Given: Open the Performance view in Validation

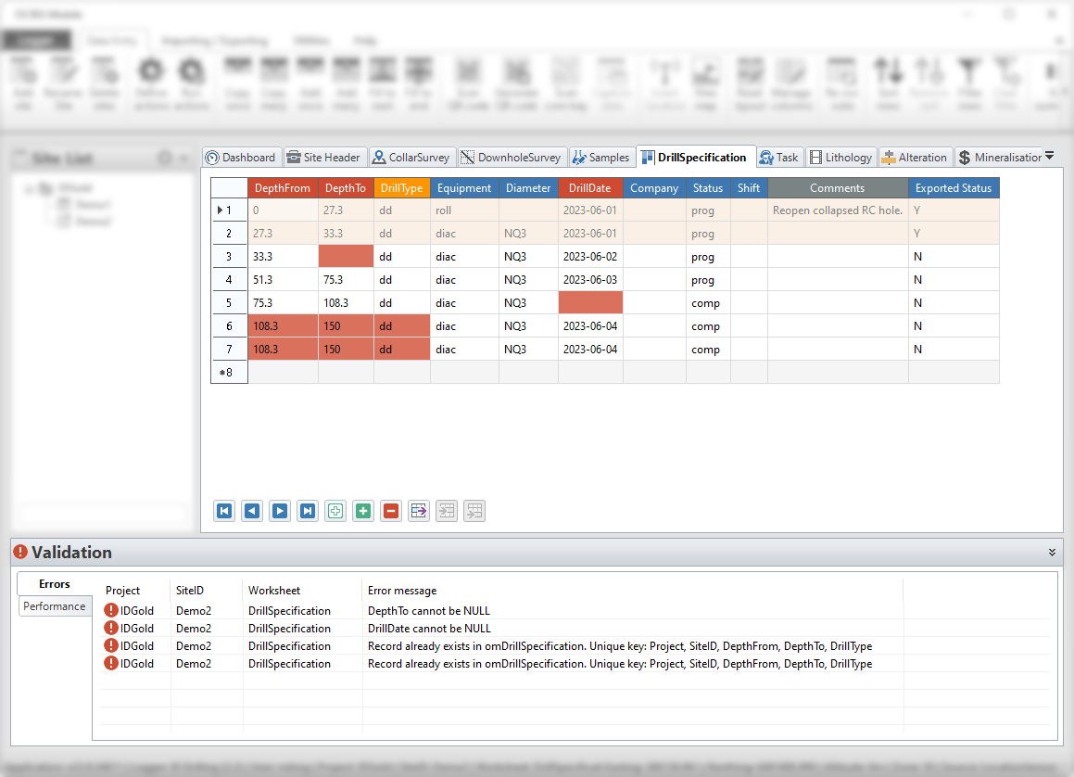Looking at the screenshot, I should (x=55, y=605).
